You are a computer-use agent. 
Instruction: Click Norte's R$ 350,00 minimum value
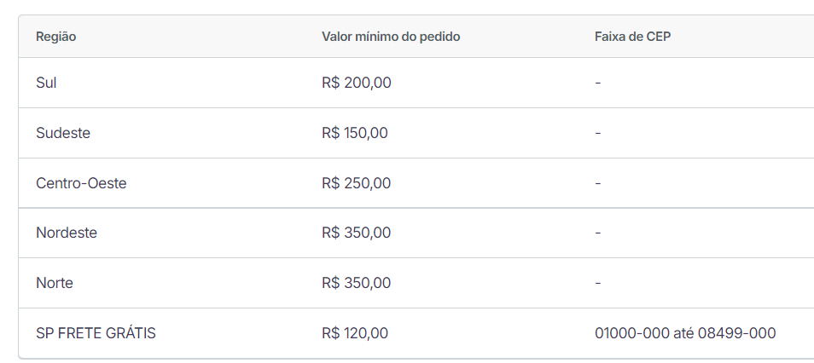tap(356, 283)
